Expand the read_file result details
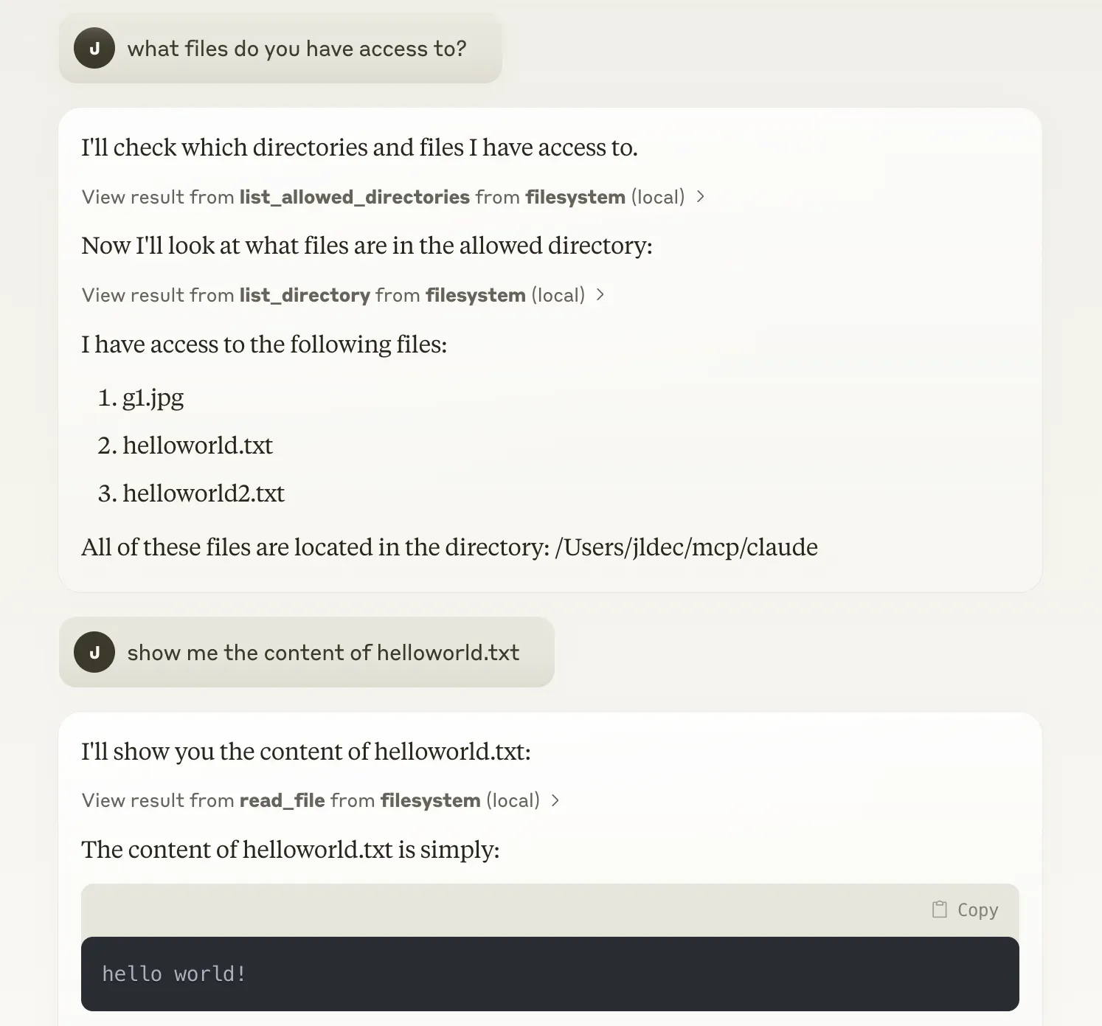This screenshot has height=1026, width=1102. (283, 800)
